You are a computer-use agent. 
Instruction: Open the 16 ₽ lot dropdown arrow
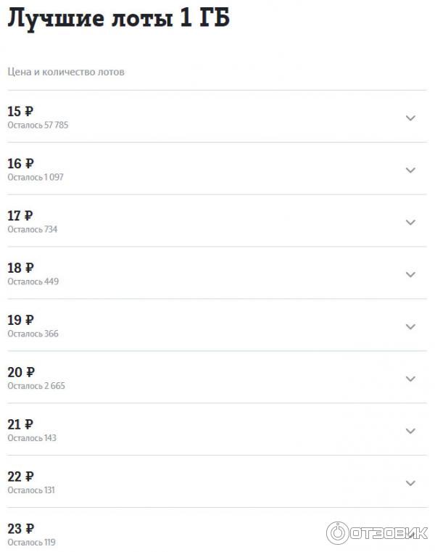[410, 170]
